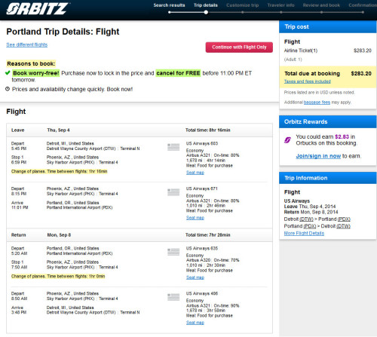
Task: Click the Orbitz logo
Action: click(x=38, y=9)
